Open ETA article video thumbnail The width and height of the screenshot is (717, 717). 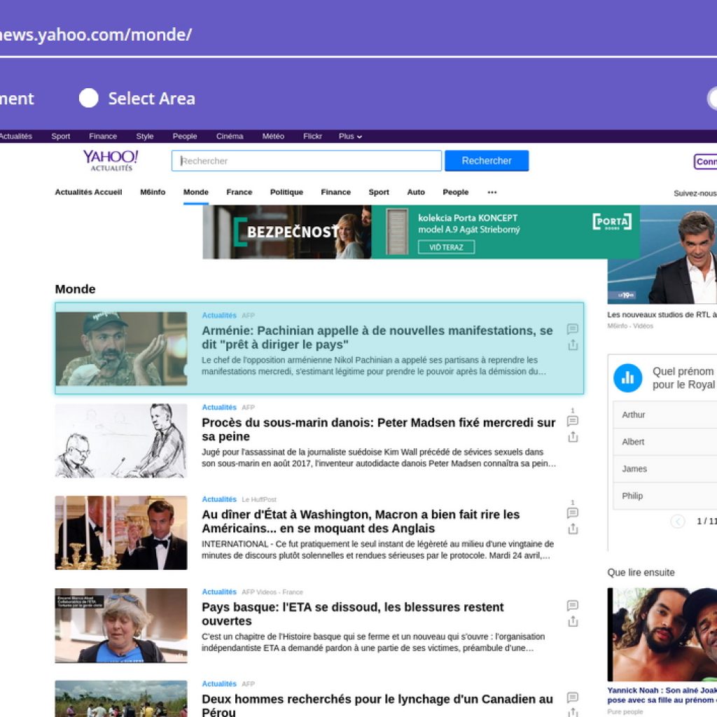[x=121, y=625]
